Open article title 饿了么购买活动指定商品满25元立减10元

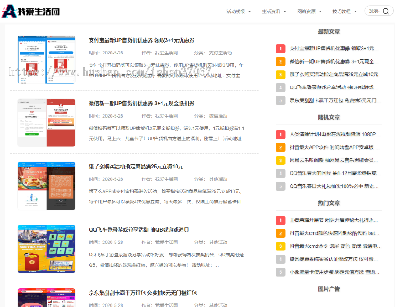click(136, 167)
